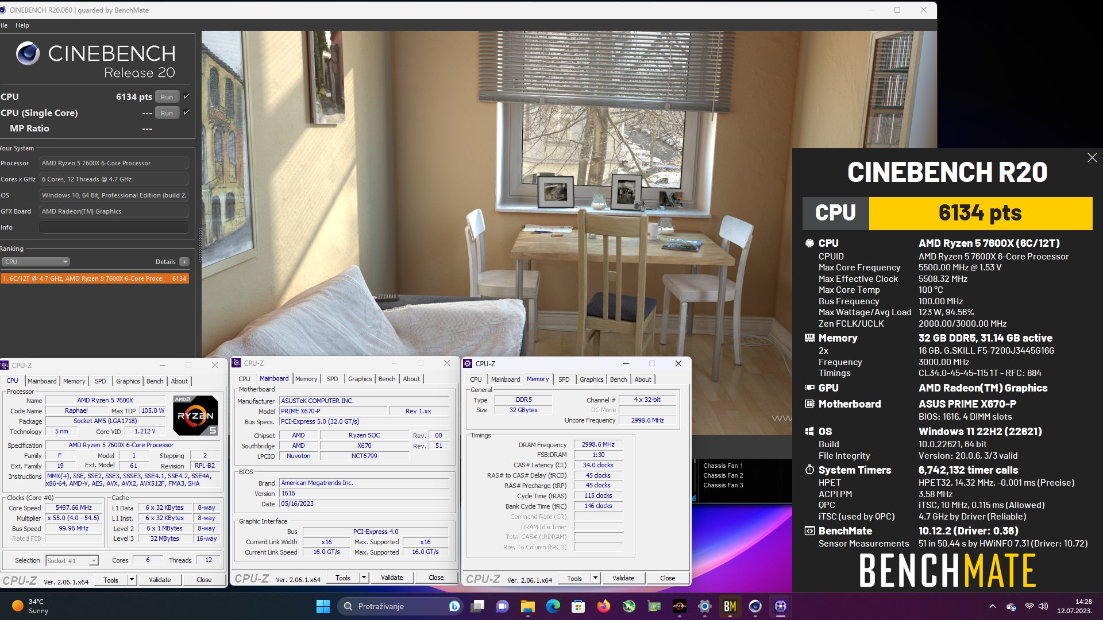Image resolution: width=1103 pixels, height=620 pixels.
Task: Open About tab in right CPU-Z window
Action: pyautogui.click(x=643, y=379)
